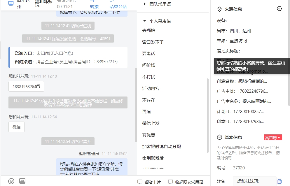Click the 来源 value 直接访问

click(x=238, y=41)
